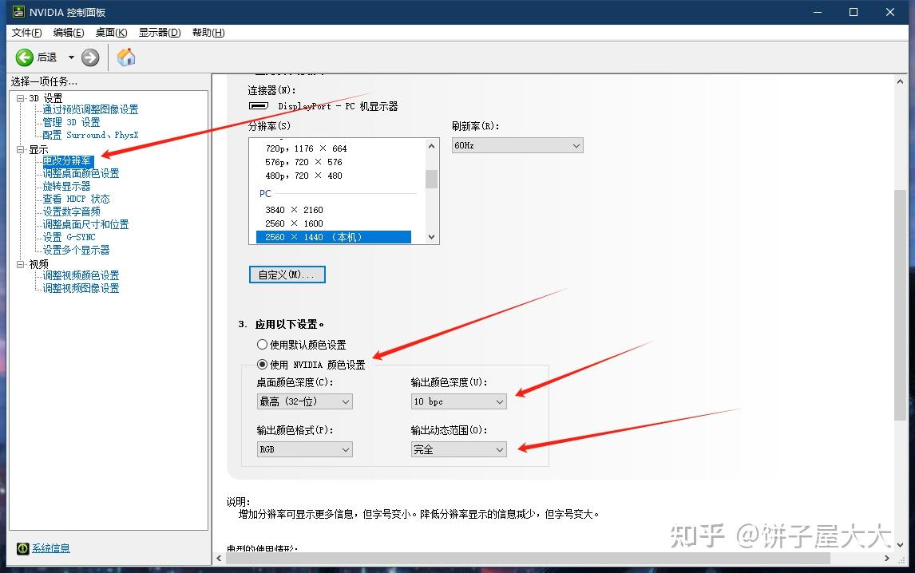
Task: Open the 编辑(E) menu
Action: click(69, 33)
